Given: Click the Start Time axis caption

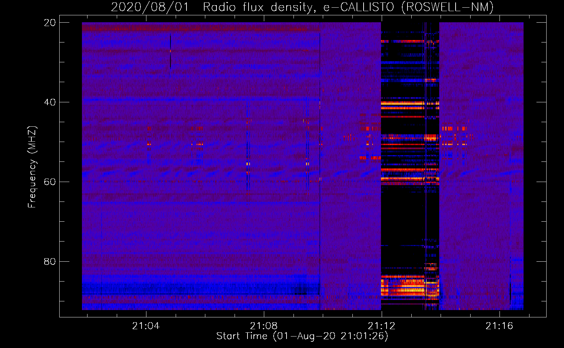Looking at the screenshot, I should point(302,336).
